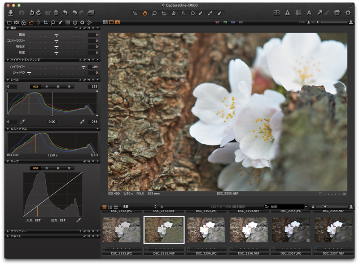Pick the levels shadow eyedropper icon
Screen dimensions: 359x265
tap(22, 121)
